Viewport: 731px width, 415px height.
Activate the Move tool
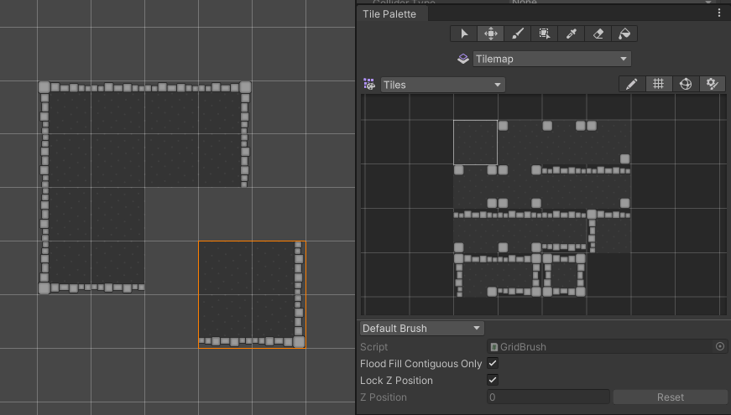(x=490, y=34)
